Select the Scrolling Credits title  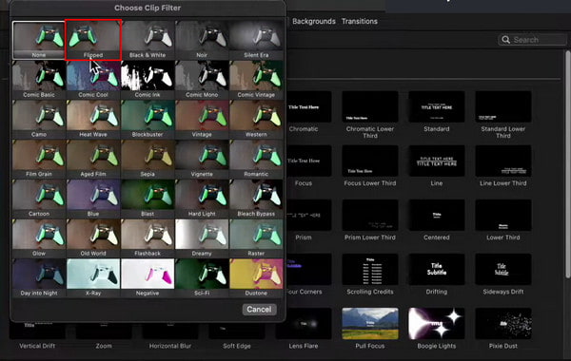pyautogui.click(x=370, y=275)
